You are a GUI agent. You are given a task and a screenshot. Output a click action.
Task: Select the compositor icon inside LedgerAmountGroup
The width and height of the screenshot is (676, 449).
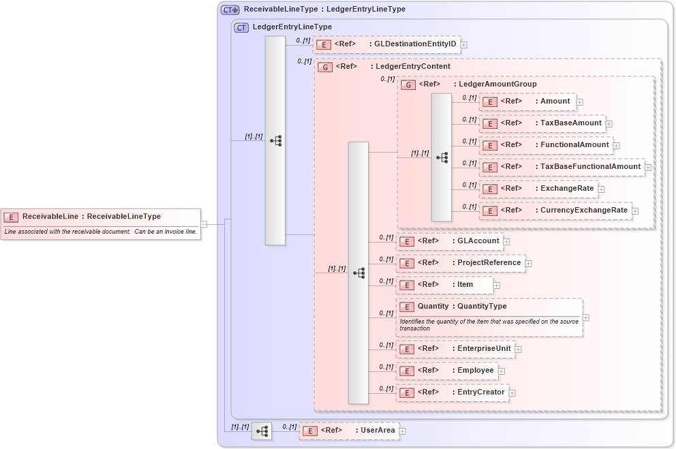pos(442,157)
